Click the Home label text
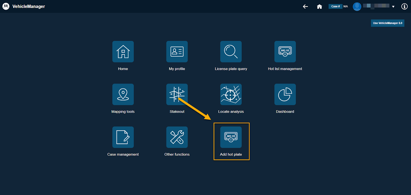 (123, 69)
